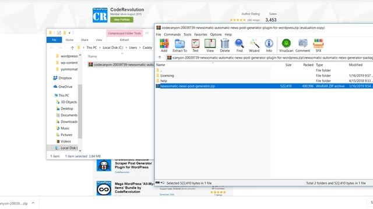Click the Explorer Up arrow button

coord(72,48)
